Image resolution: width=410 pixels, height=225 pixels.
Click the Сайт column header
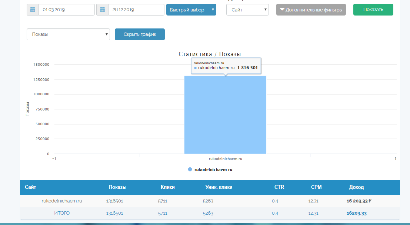pos(30,187)
